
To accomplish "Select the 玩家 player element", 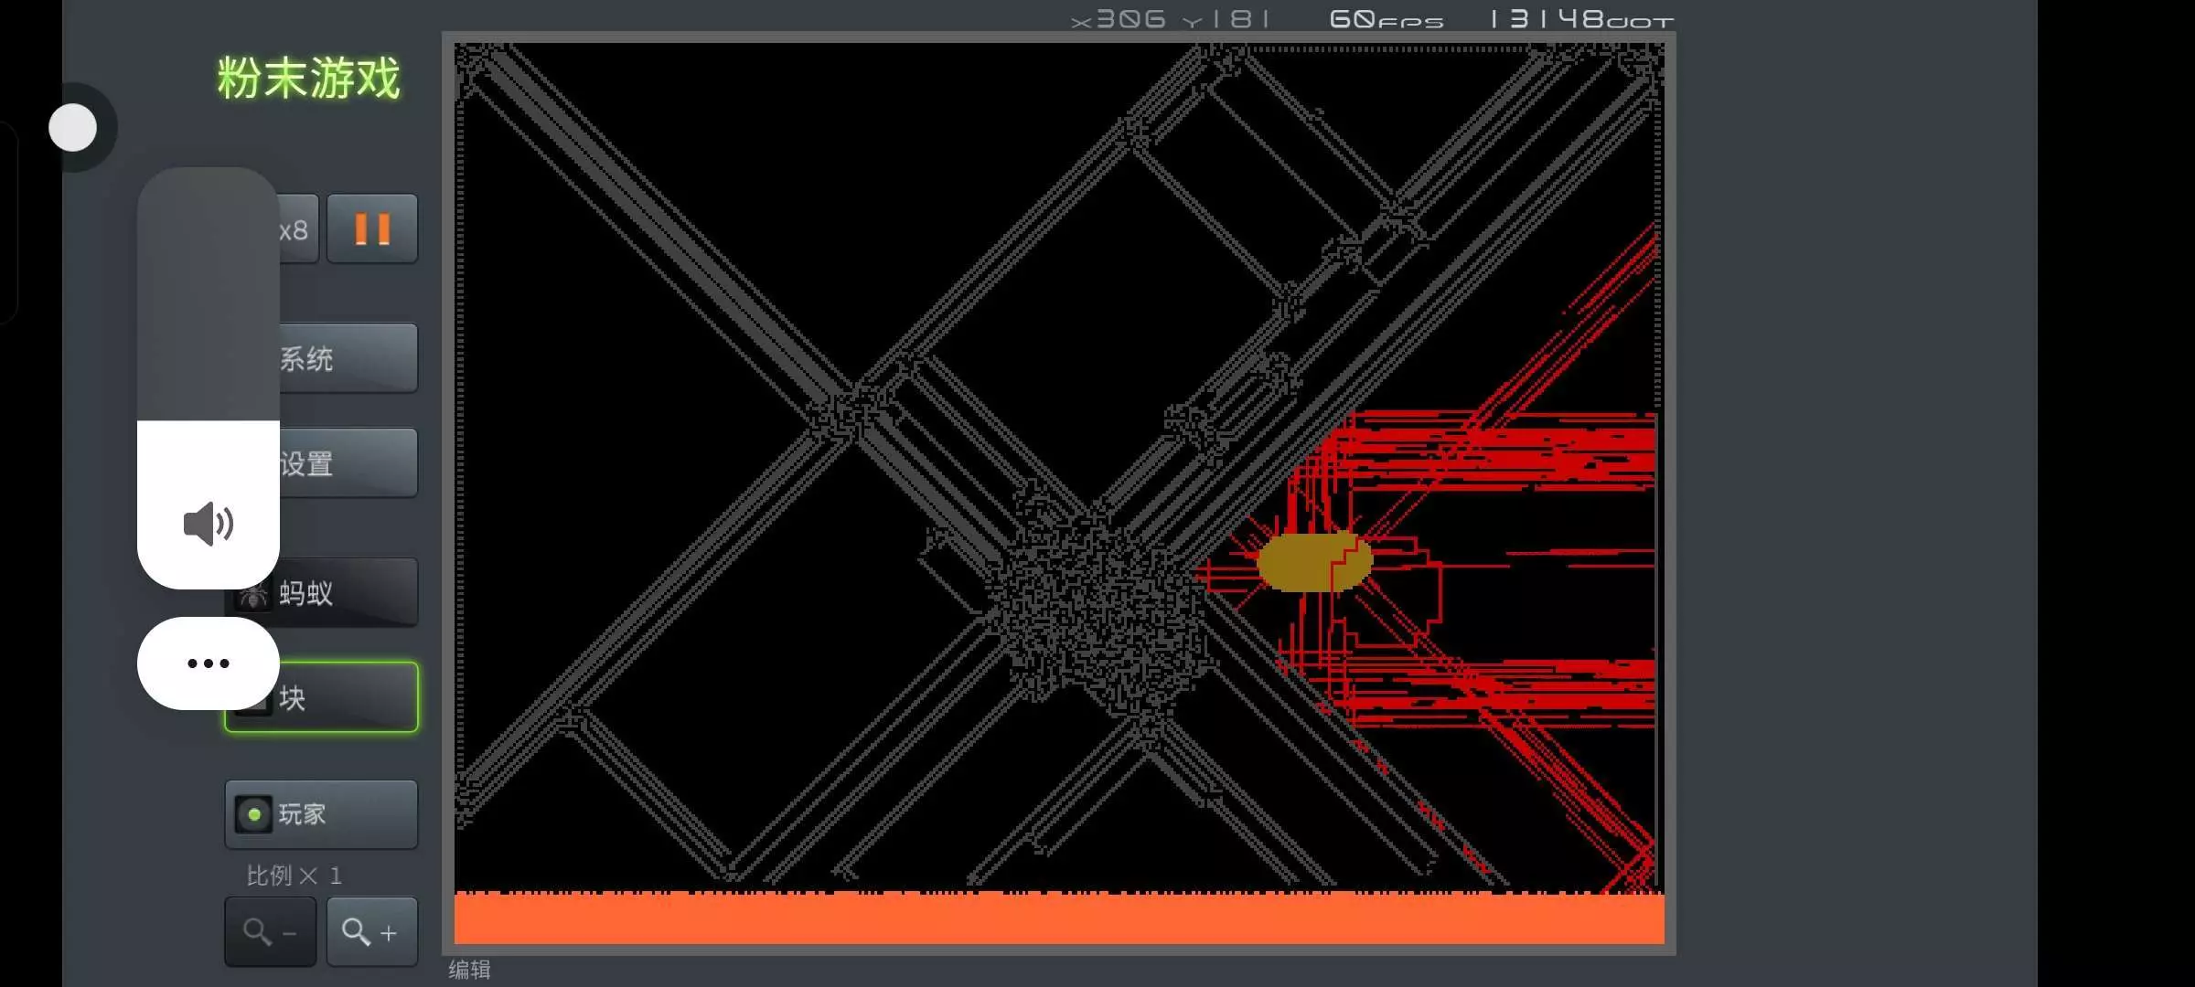I will pos(321,814).
